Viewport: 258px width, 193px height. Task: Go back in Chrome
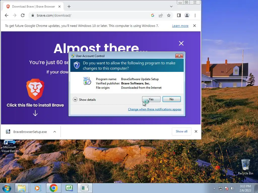point(7,15)
